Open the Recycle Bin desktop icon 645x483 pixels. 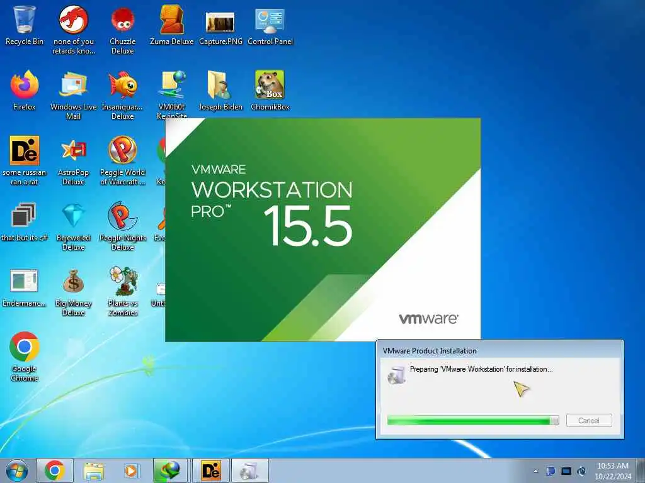tap(25, 25)
